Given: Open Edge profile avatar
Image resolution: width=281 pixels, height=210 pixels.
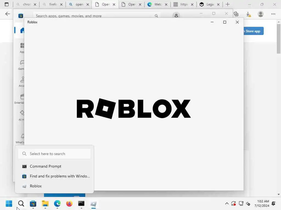Looking at the screenshot, I should click(261, 14).
